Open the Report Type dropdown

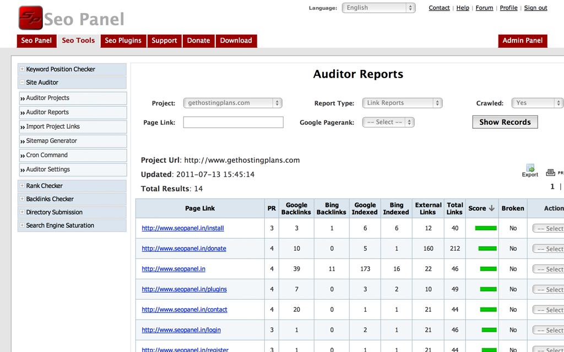[402, 103]
